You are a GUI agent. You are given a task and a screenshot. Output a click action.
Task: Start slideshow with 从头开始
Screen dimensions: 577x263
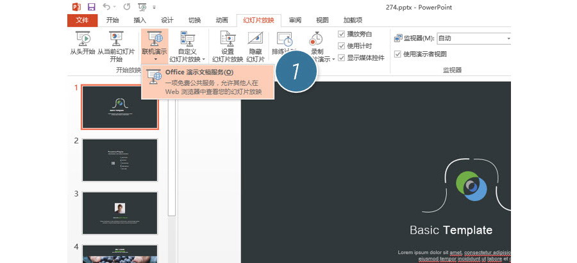pyautogui.click(x=83, y=43)
